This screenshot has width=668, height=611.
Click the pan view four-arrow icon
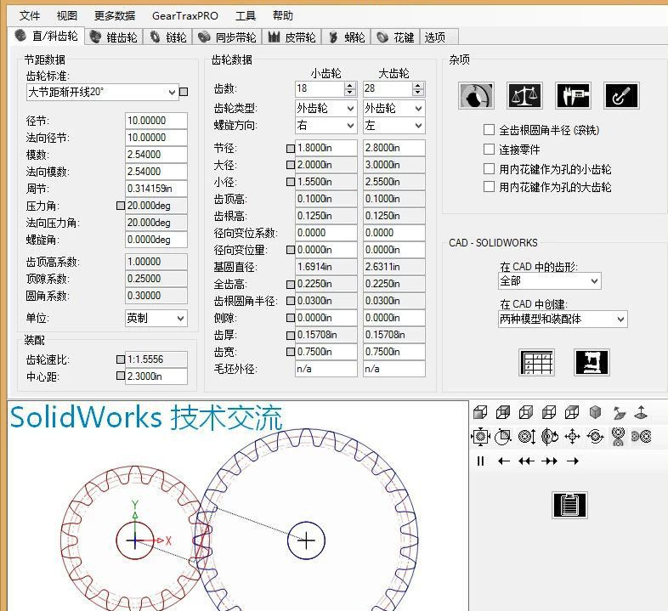coord(572,437)
